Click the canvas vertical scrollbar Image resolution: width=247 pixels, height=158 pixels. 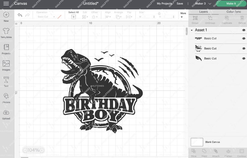[x=187, y=31]
